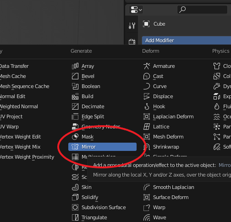Choose Mesh Sequence Cache modifier
Viewport: 231px width, 222px height.
click(25, 86)
